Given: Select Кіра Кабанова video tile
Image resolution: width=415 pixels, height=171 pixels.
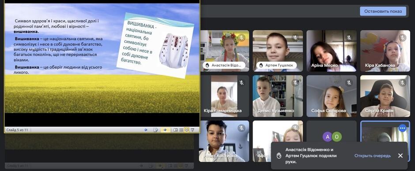Looking at the screenshot, I should click(385, 51).
